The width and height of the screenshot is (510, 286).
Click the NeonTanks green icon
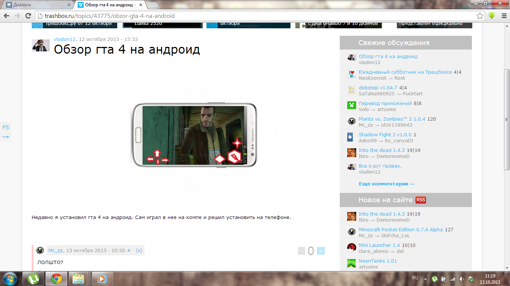(x=351, y=263)
